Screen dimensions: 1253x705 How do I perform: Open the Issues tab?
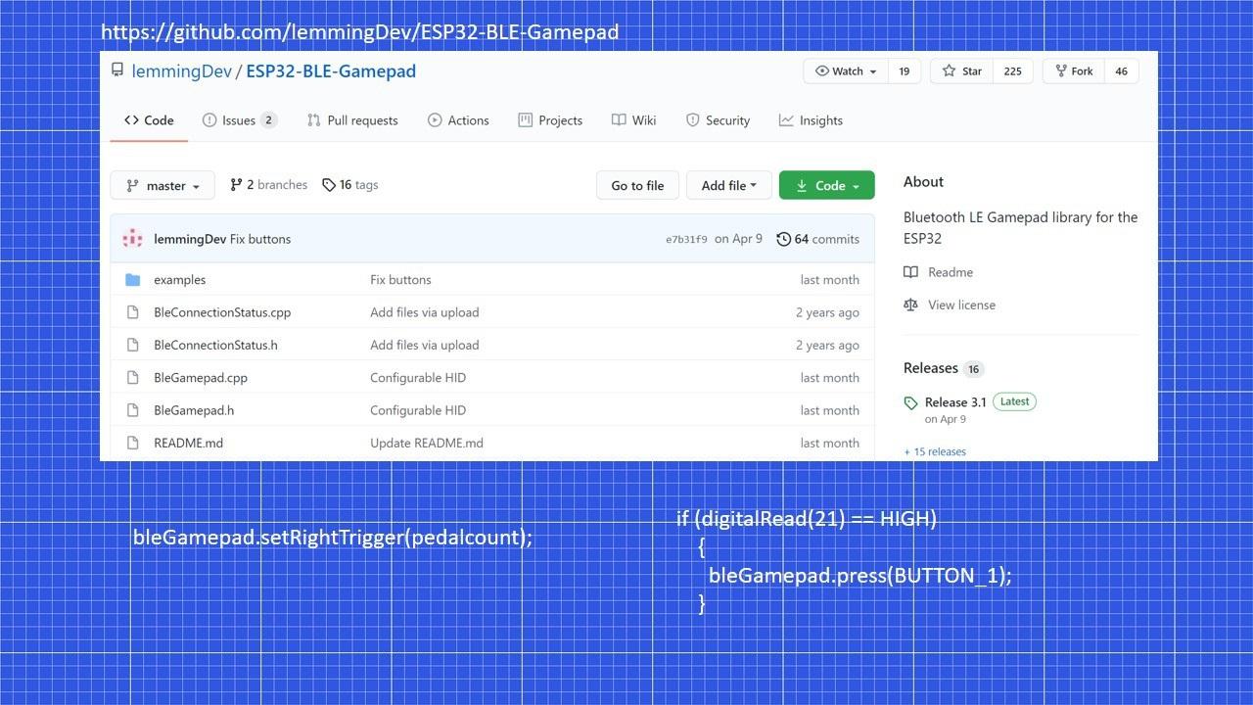coord(240,120)
